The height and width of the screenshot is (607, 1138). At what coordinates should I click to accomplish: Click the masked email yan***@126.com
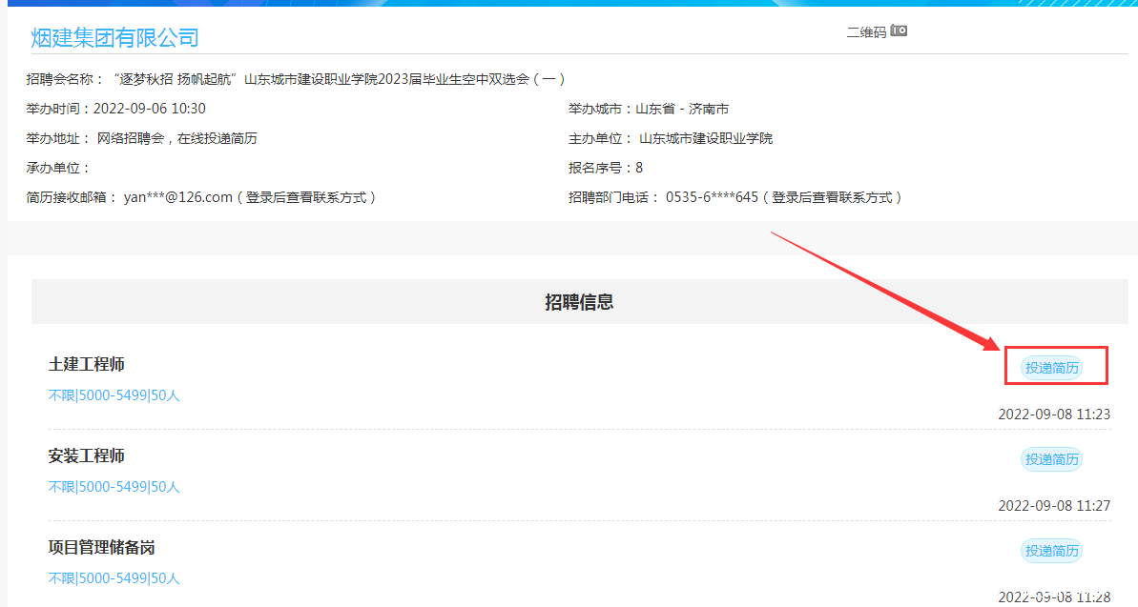coord(178,197)
